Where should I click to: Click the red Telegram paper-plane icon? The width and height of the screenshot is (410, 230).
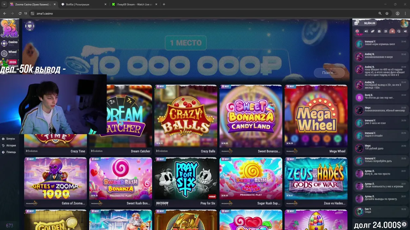392,31
